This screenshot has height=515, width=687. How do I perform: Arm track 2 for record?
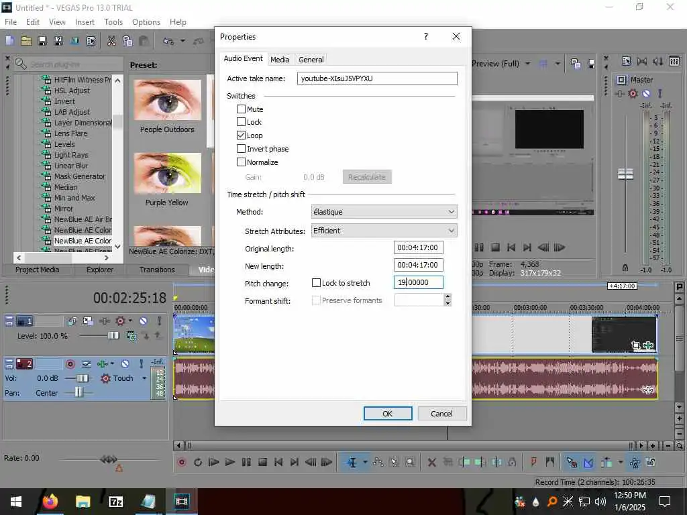70,364
